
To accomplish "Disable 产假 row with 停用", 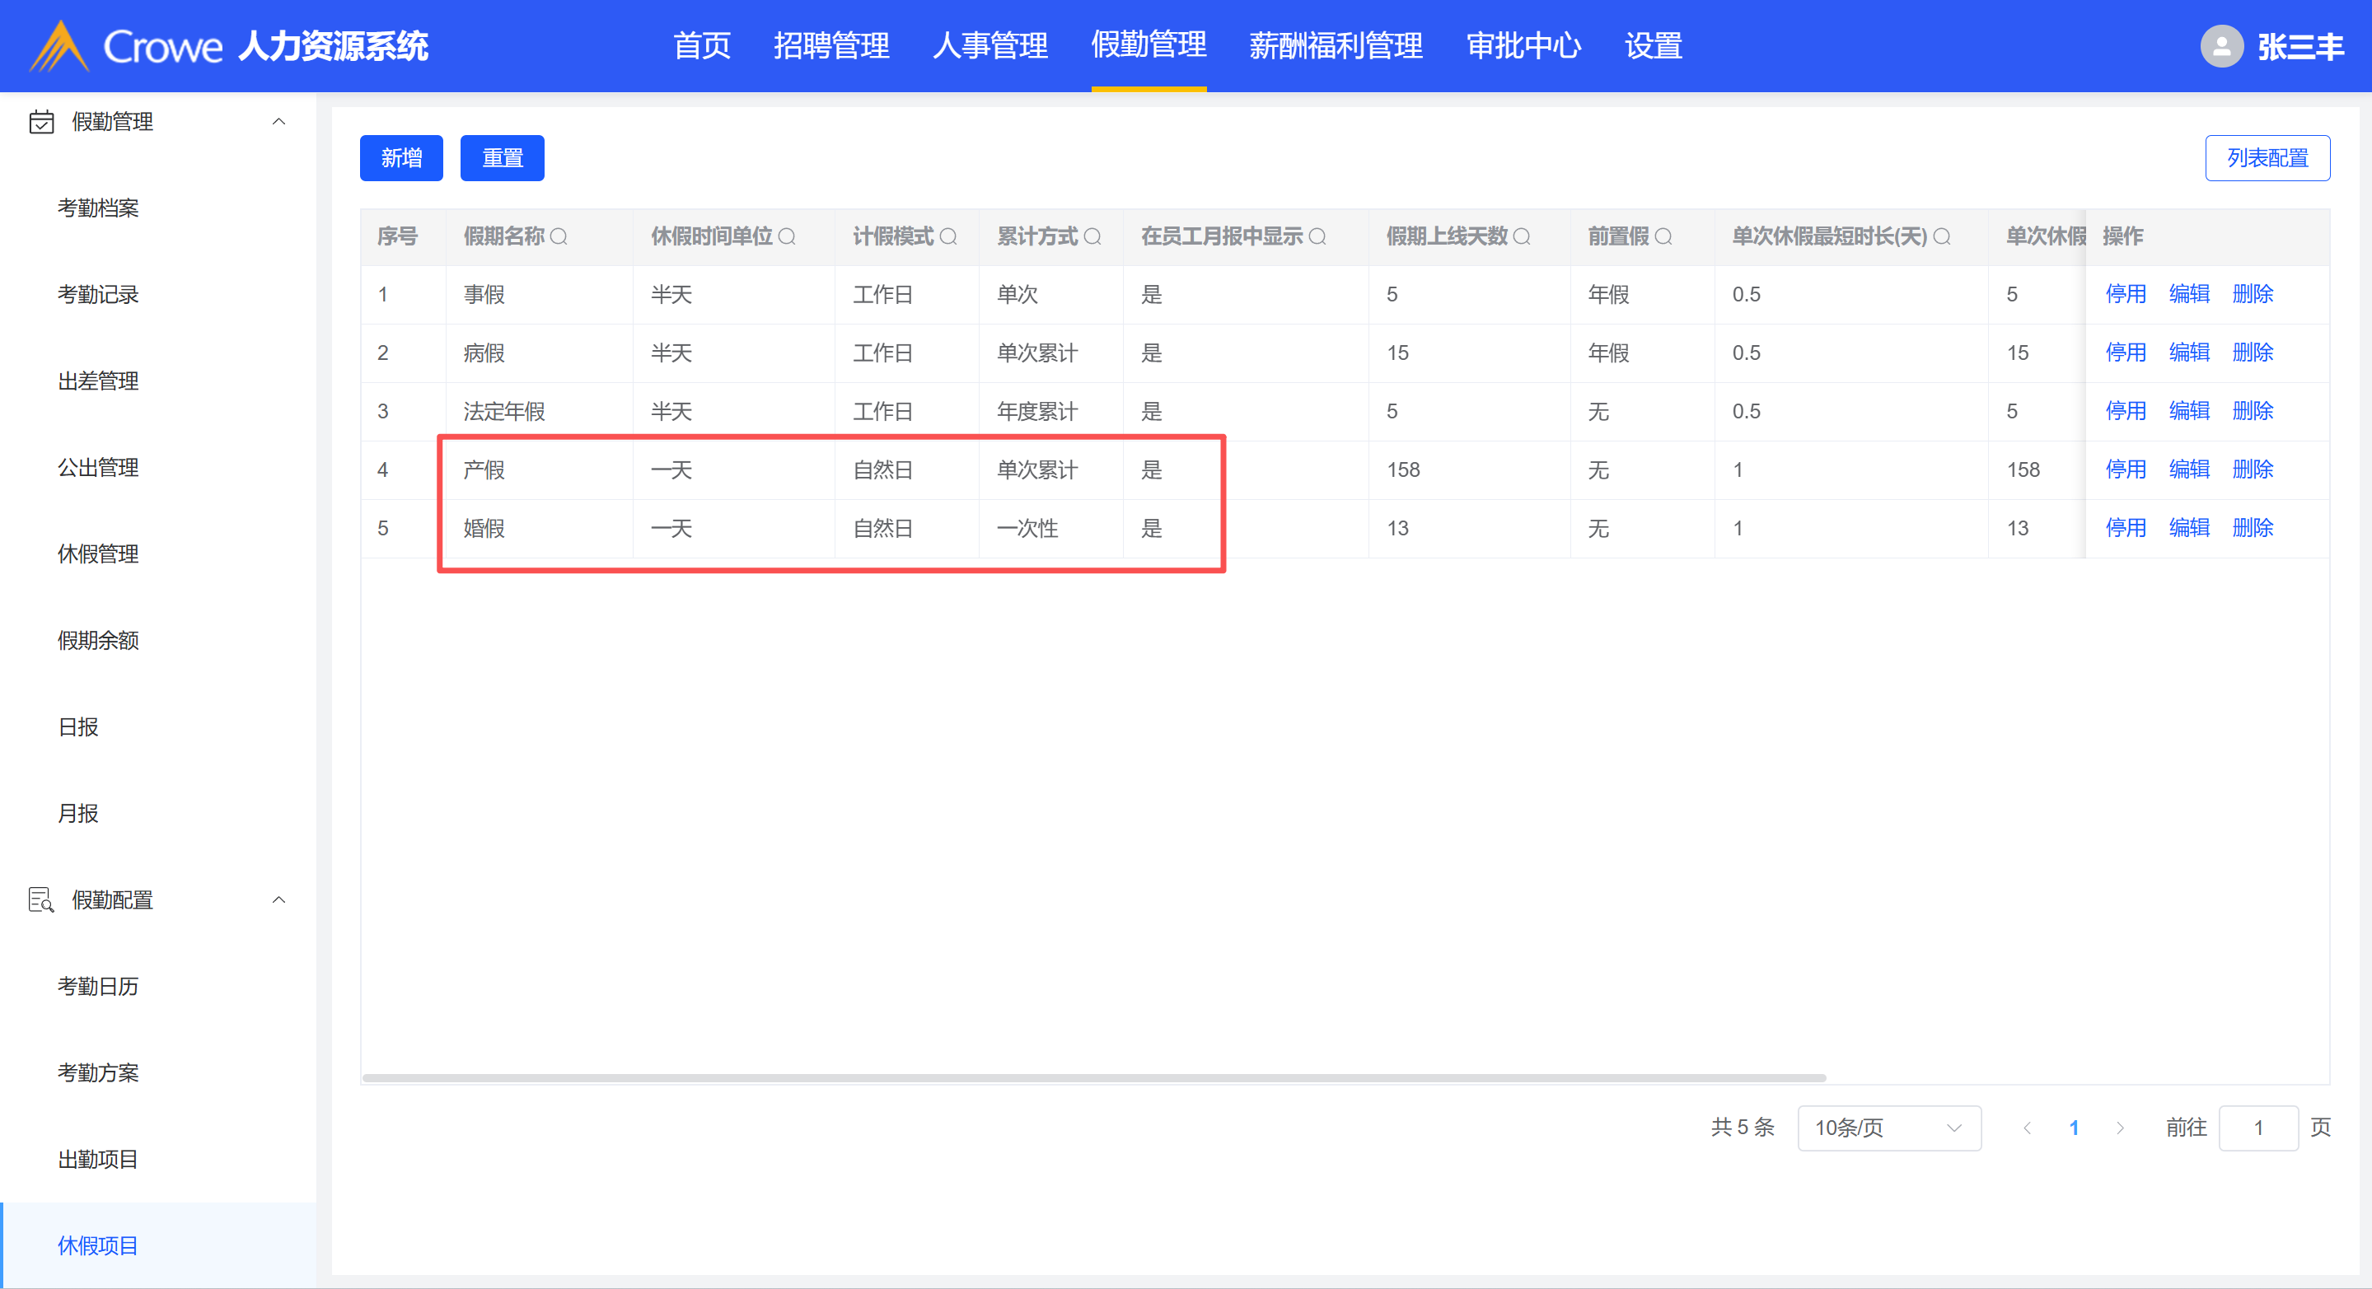I will tap(2124, 469).
